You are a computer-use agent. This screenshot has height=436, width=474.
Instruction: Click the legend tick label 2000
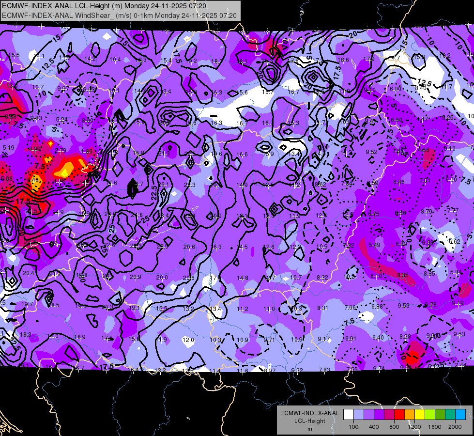[x=455, y=427]
